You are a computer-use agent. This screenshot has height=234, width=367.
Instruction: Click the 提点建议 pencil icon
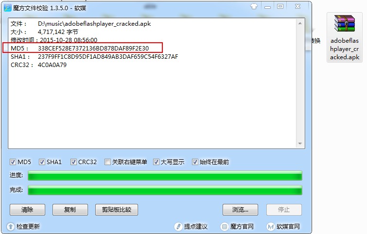[178, 227]
